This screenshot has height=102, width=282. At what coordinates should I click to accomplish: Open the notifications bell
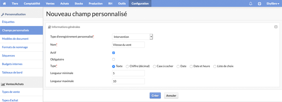(x=250, y=4)
